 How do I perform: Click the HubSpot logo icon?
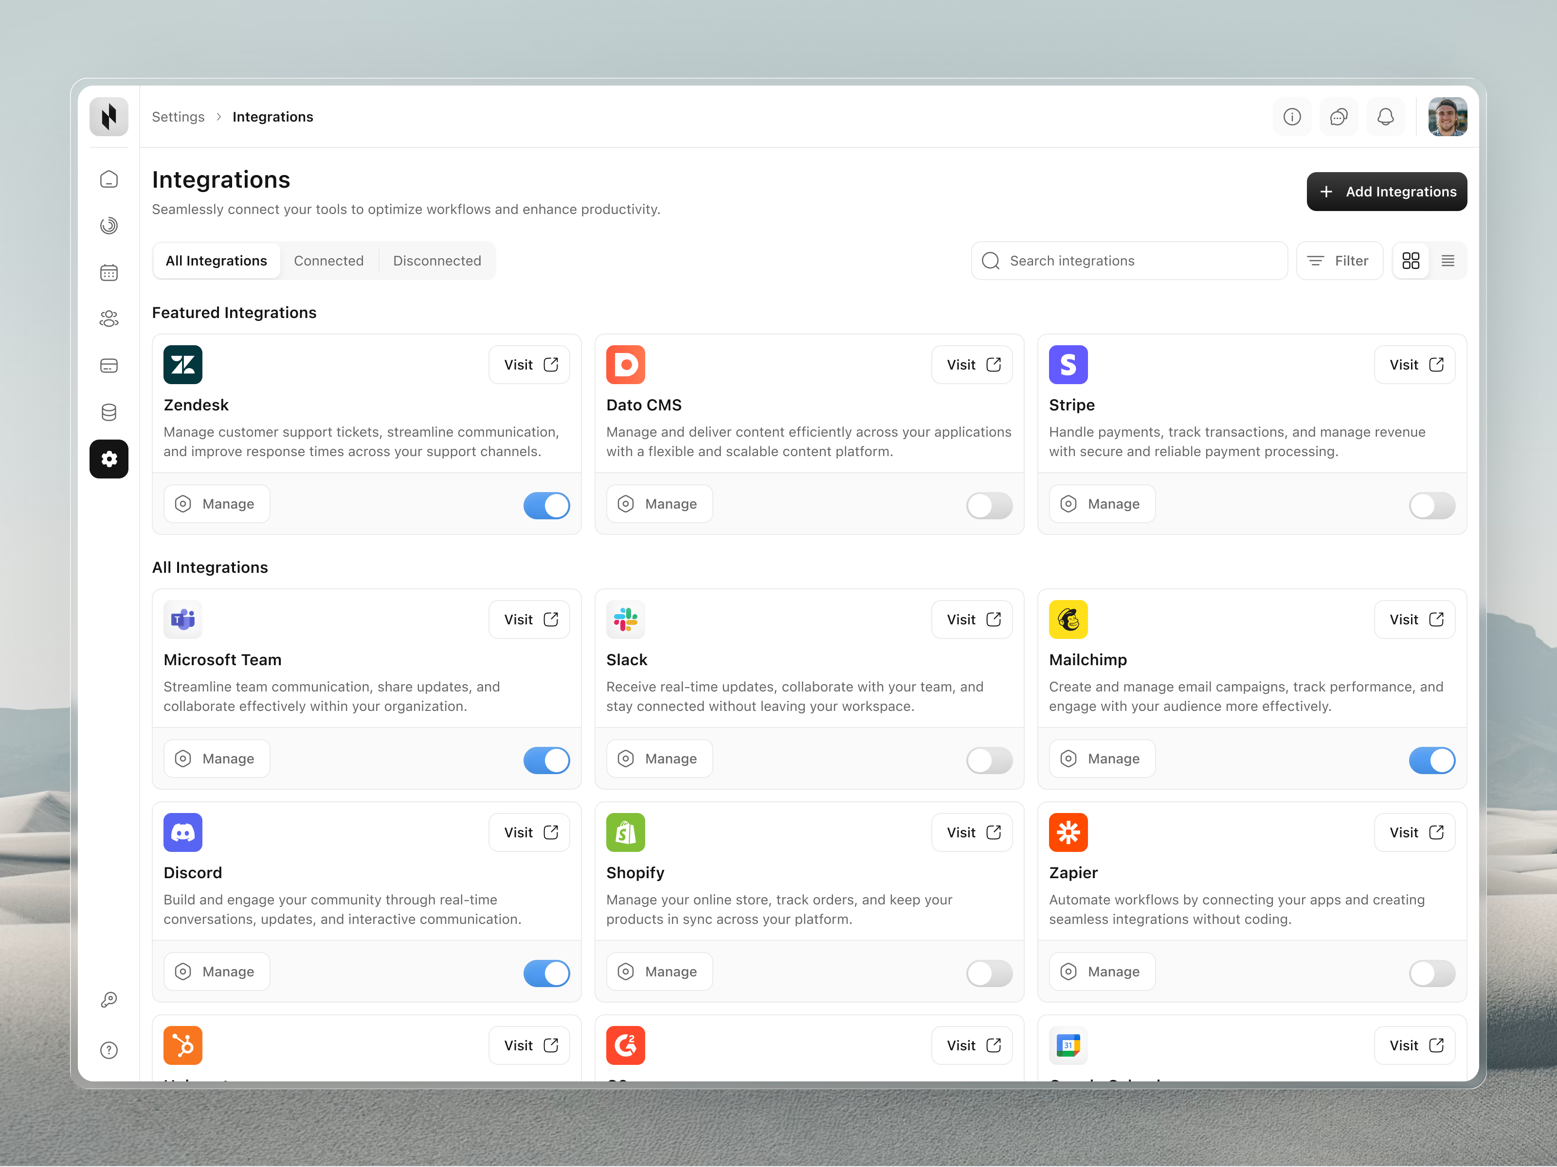pyautogui.click(x=183, y=1045)
